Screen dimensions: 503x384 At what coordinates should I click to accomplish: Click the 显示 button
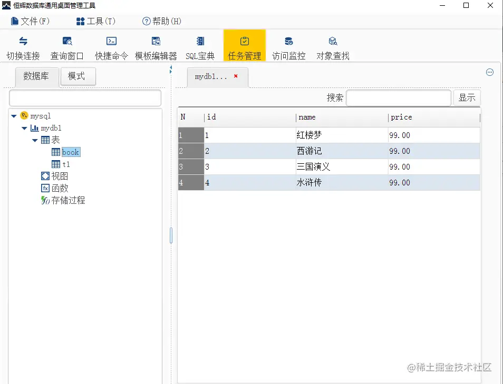(x=467, y=98)
